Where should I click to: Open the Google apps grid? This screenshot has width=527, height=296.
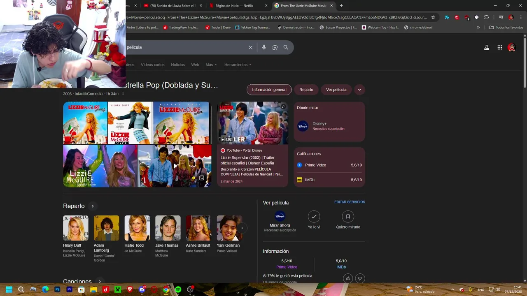click(499, 47)
